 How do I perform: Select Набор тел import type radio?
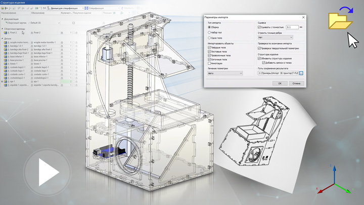tap(209, 32)
